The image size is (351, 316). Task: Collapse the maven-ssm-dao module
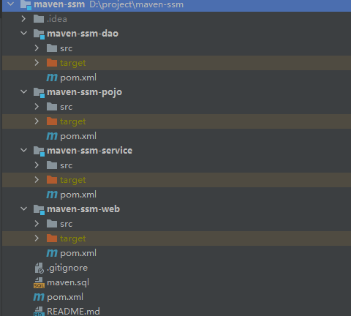click(x=24, y=33)
